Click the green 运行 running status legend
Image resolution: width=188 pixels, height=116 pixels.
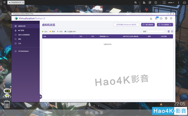pos(45,31)
